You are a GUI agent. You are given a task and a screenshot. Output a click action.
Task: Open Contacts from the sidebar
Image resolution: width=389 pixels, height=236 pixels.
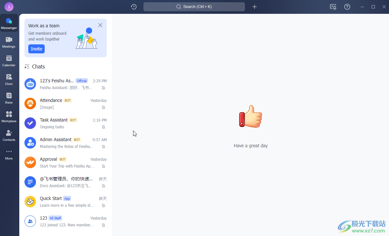click(9, 135)
